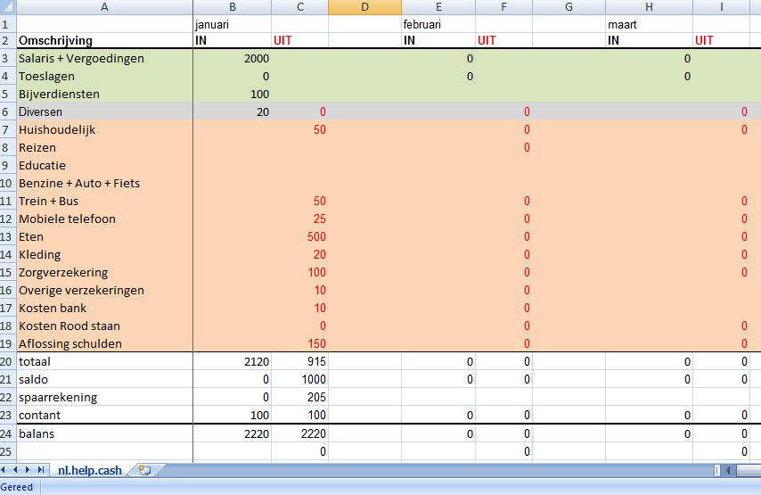Viewport: 761px width, 495px height.
Task: Select column I header
Action: point(721,7)
